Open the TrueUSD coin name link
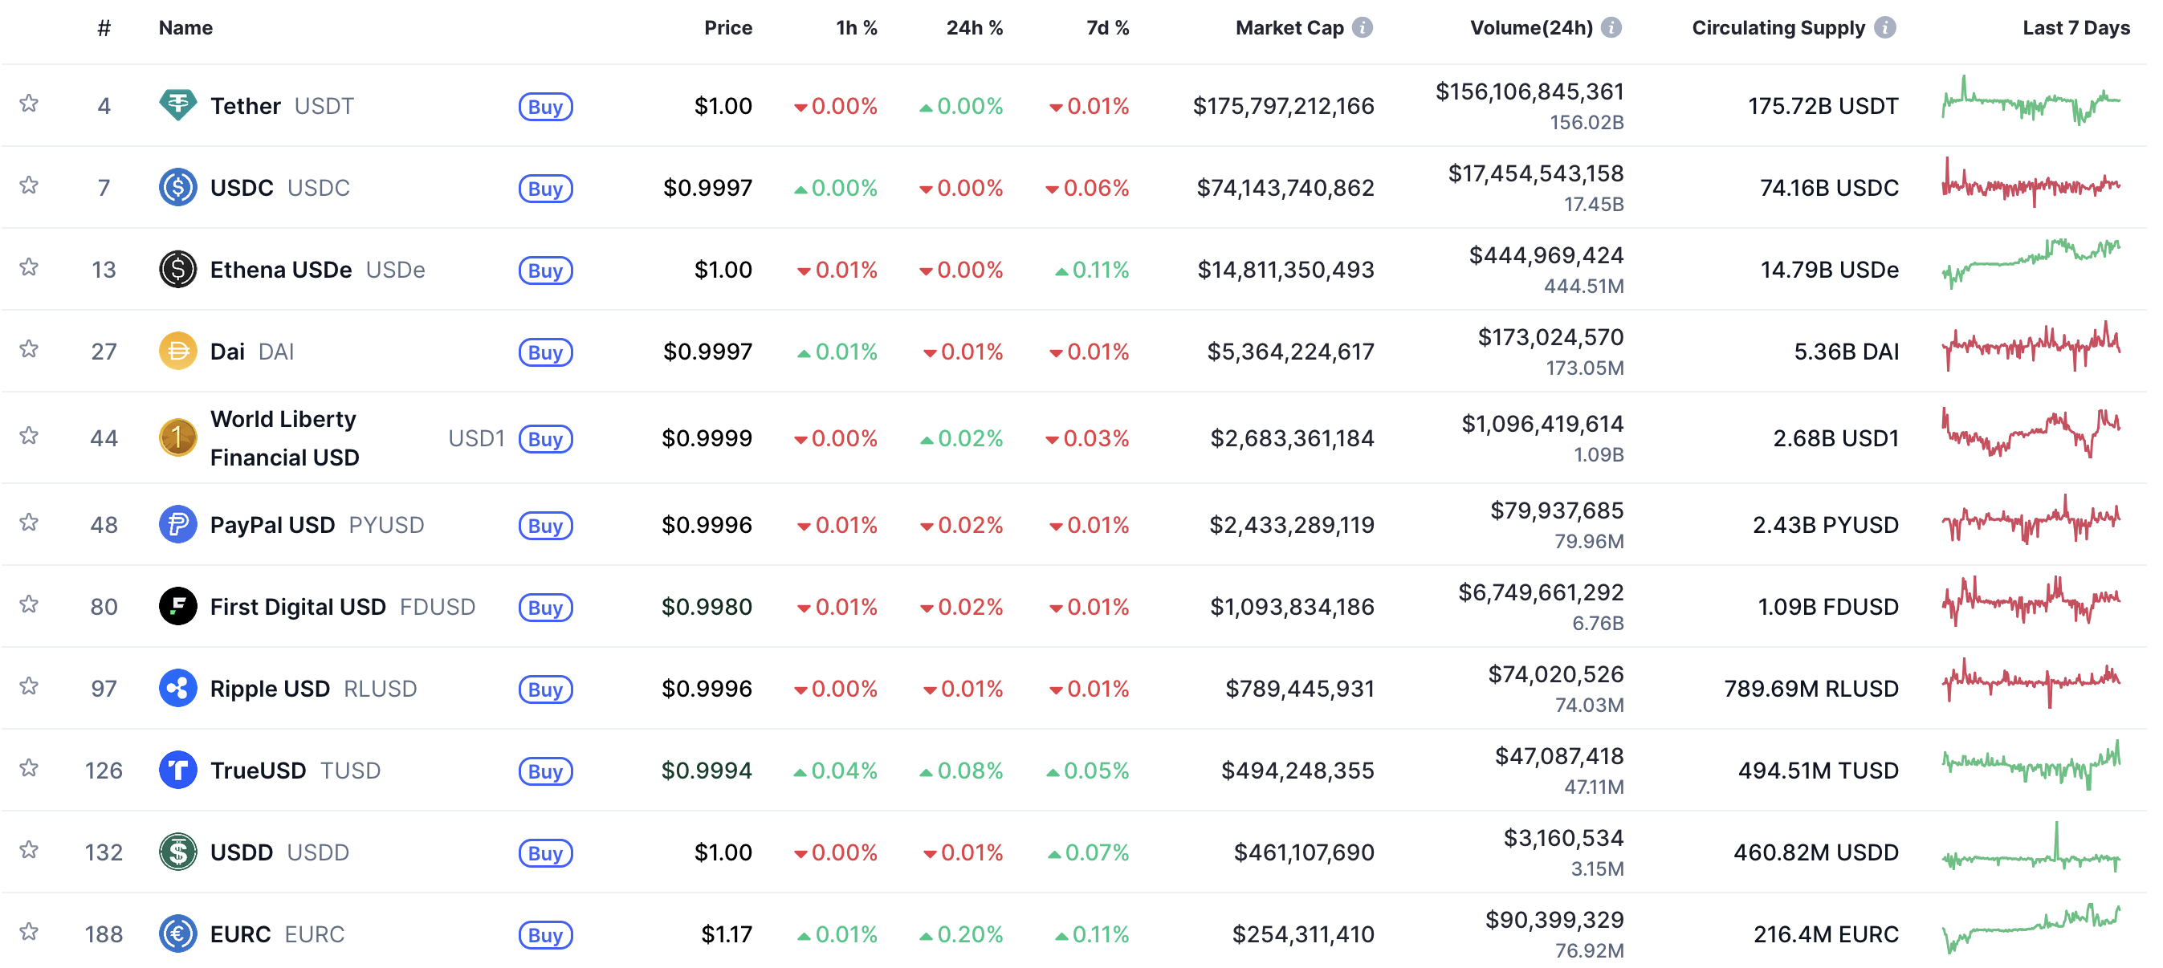 (x=259, y=769)
